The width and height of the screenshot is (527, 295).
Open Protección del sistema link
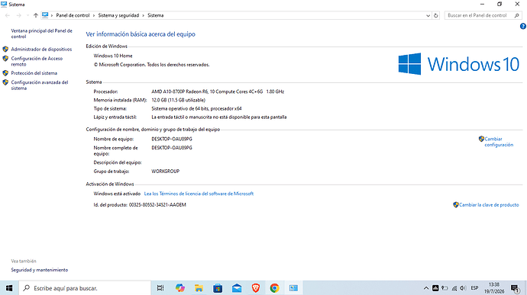point(34,73)
